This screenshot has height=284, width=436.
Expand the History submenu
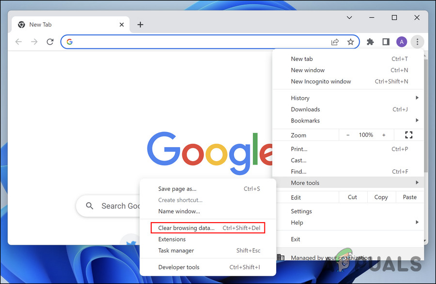point(348,98)
